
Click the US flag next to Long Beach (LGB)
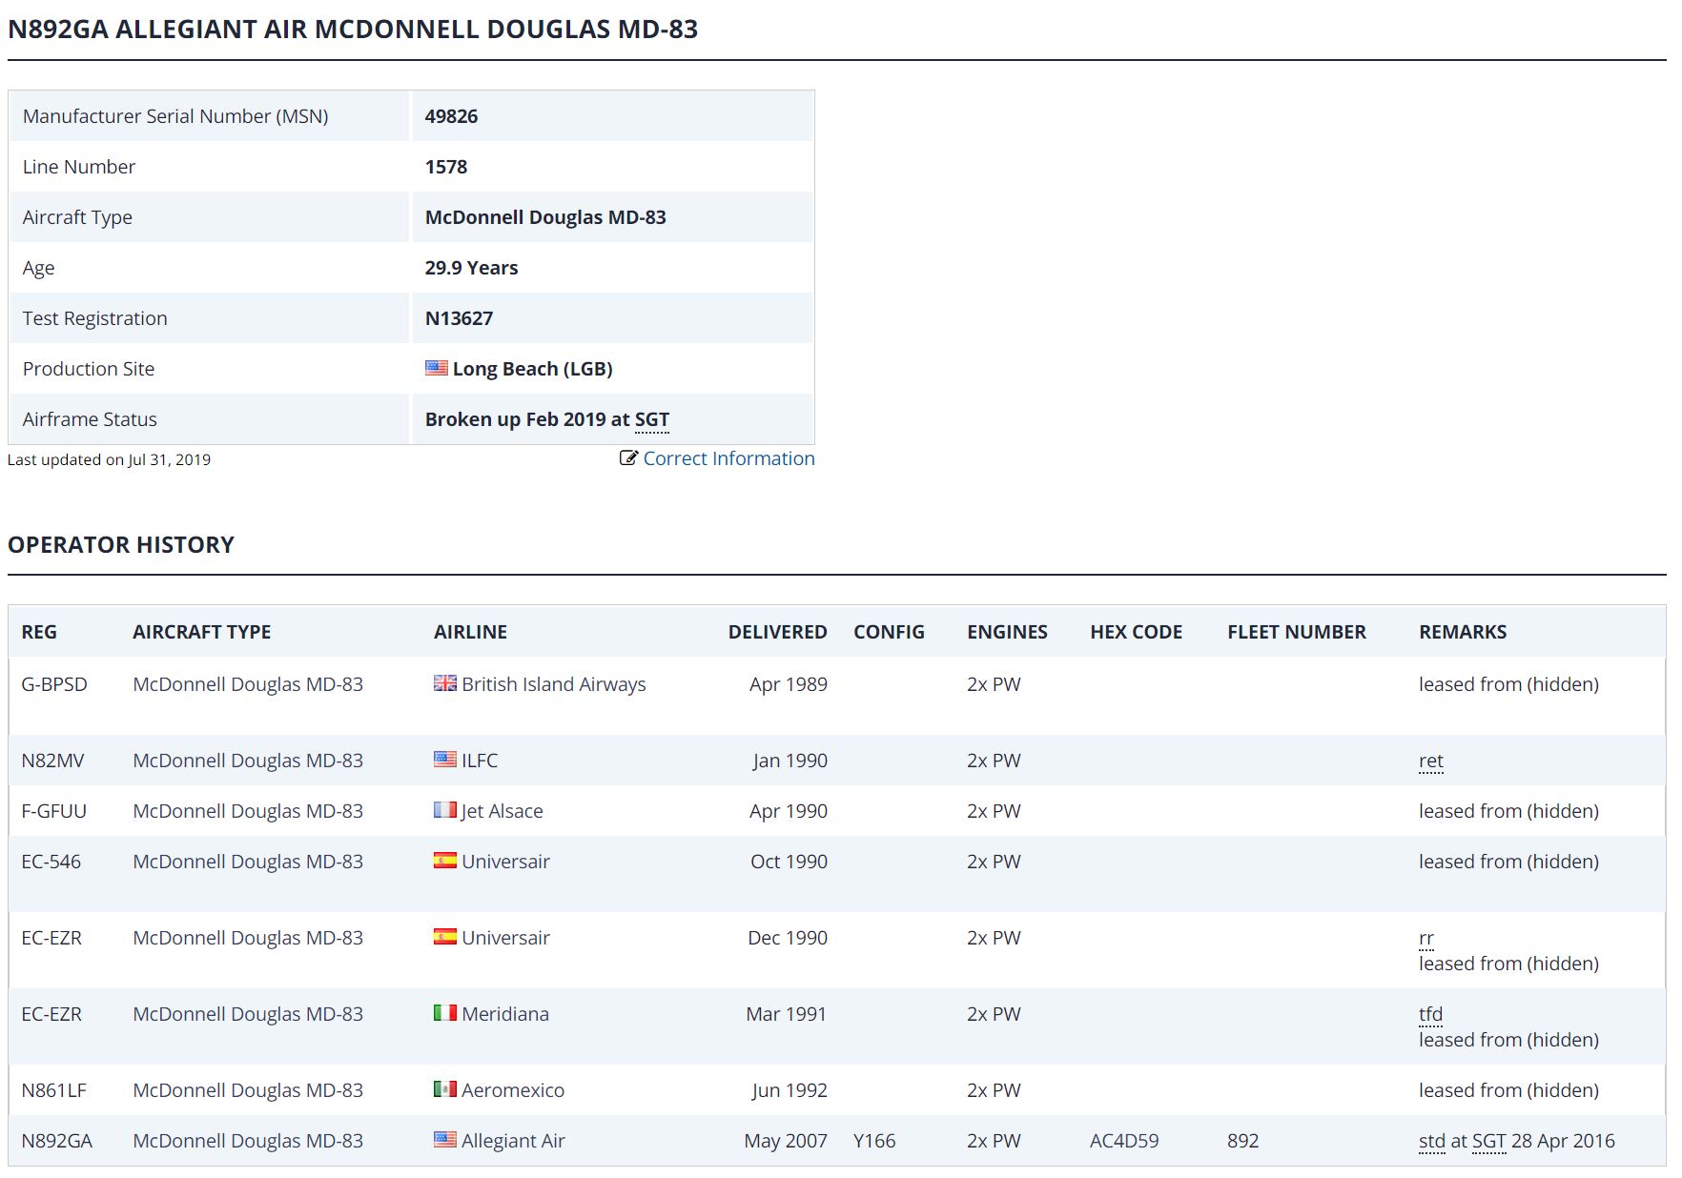coord(437,368)
